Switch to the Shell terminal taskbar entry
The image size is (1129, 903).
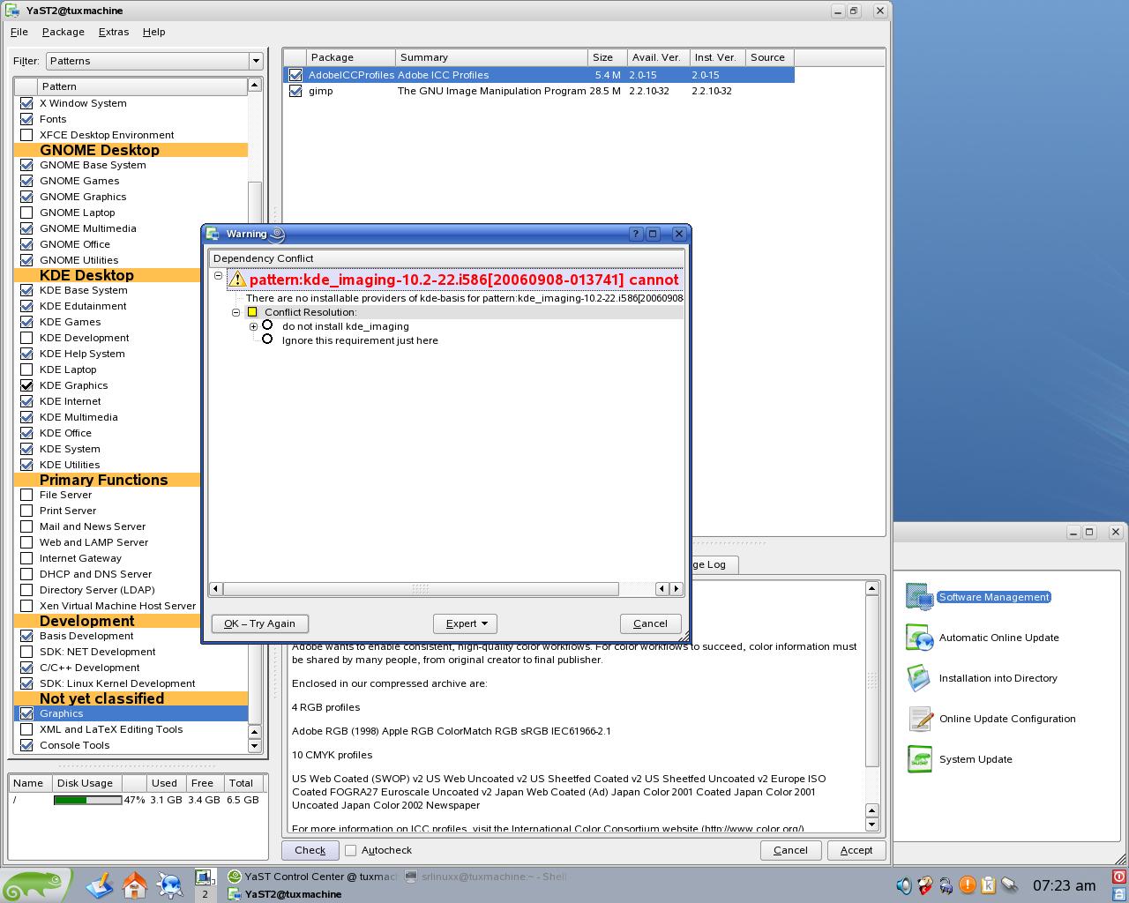click(487, 877)
